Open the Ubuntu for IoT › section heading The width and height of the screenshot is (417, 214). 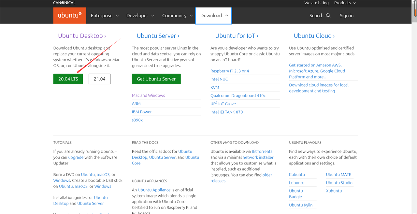click(237, 36)
